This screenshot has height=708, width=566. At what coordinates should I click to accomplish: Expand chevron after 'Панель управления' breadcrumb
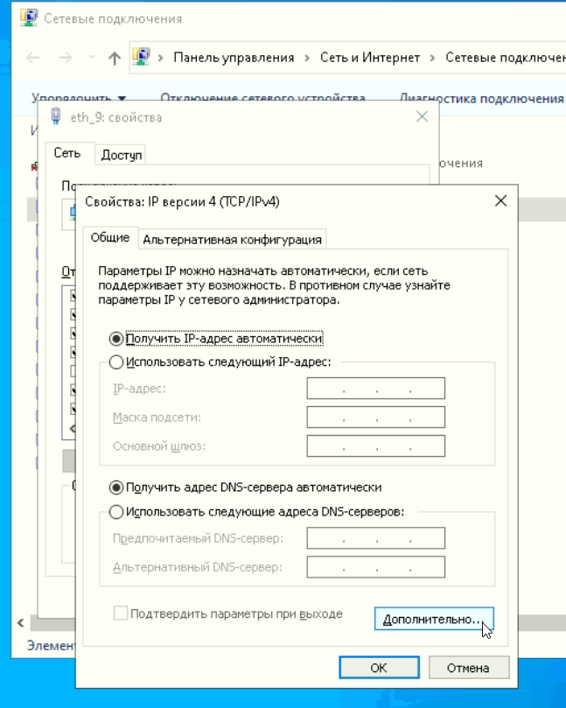(305, 58)
